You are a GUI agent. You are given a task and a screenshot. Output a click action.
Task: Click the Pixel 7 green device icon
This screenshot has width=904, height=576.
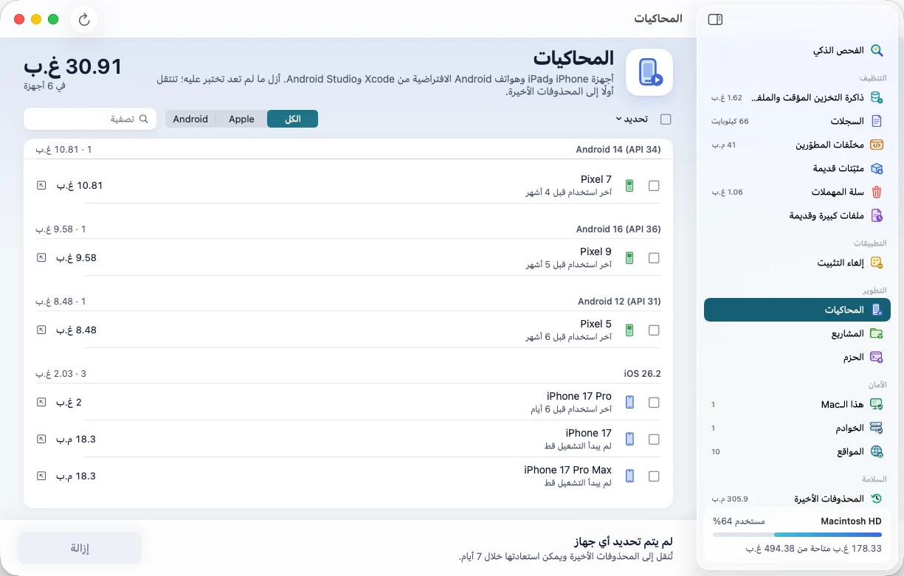[629, 186]
